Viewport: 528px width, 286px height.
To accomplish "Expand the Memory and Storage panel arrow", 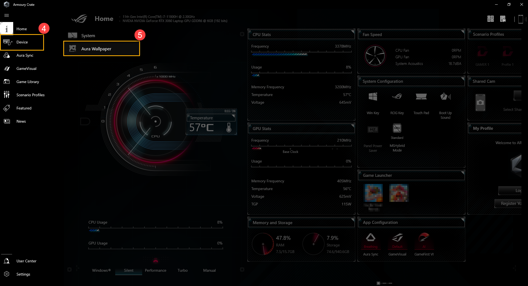I will tap(352, 219).
